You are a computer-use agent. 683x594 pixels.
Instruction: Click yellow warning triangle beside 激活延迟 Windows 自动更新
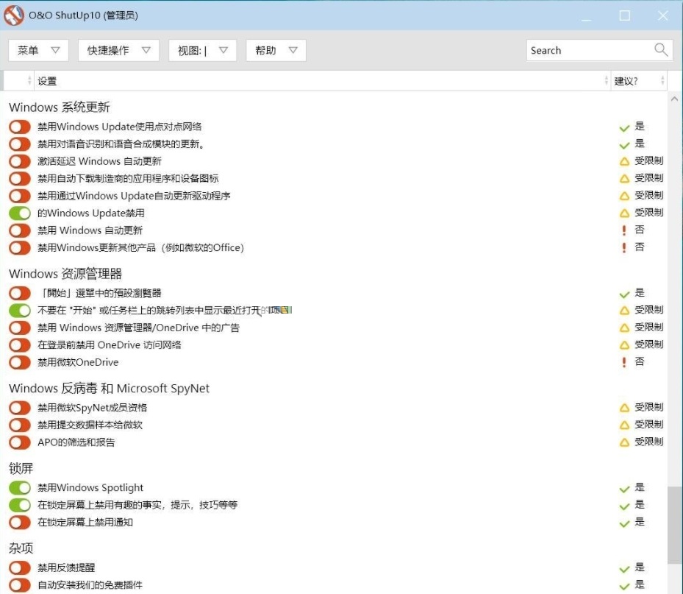624,161
